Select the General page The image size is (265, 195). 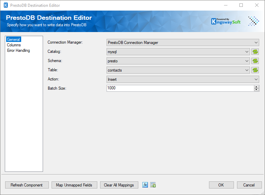[13, 40]
